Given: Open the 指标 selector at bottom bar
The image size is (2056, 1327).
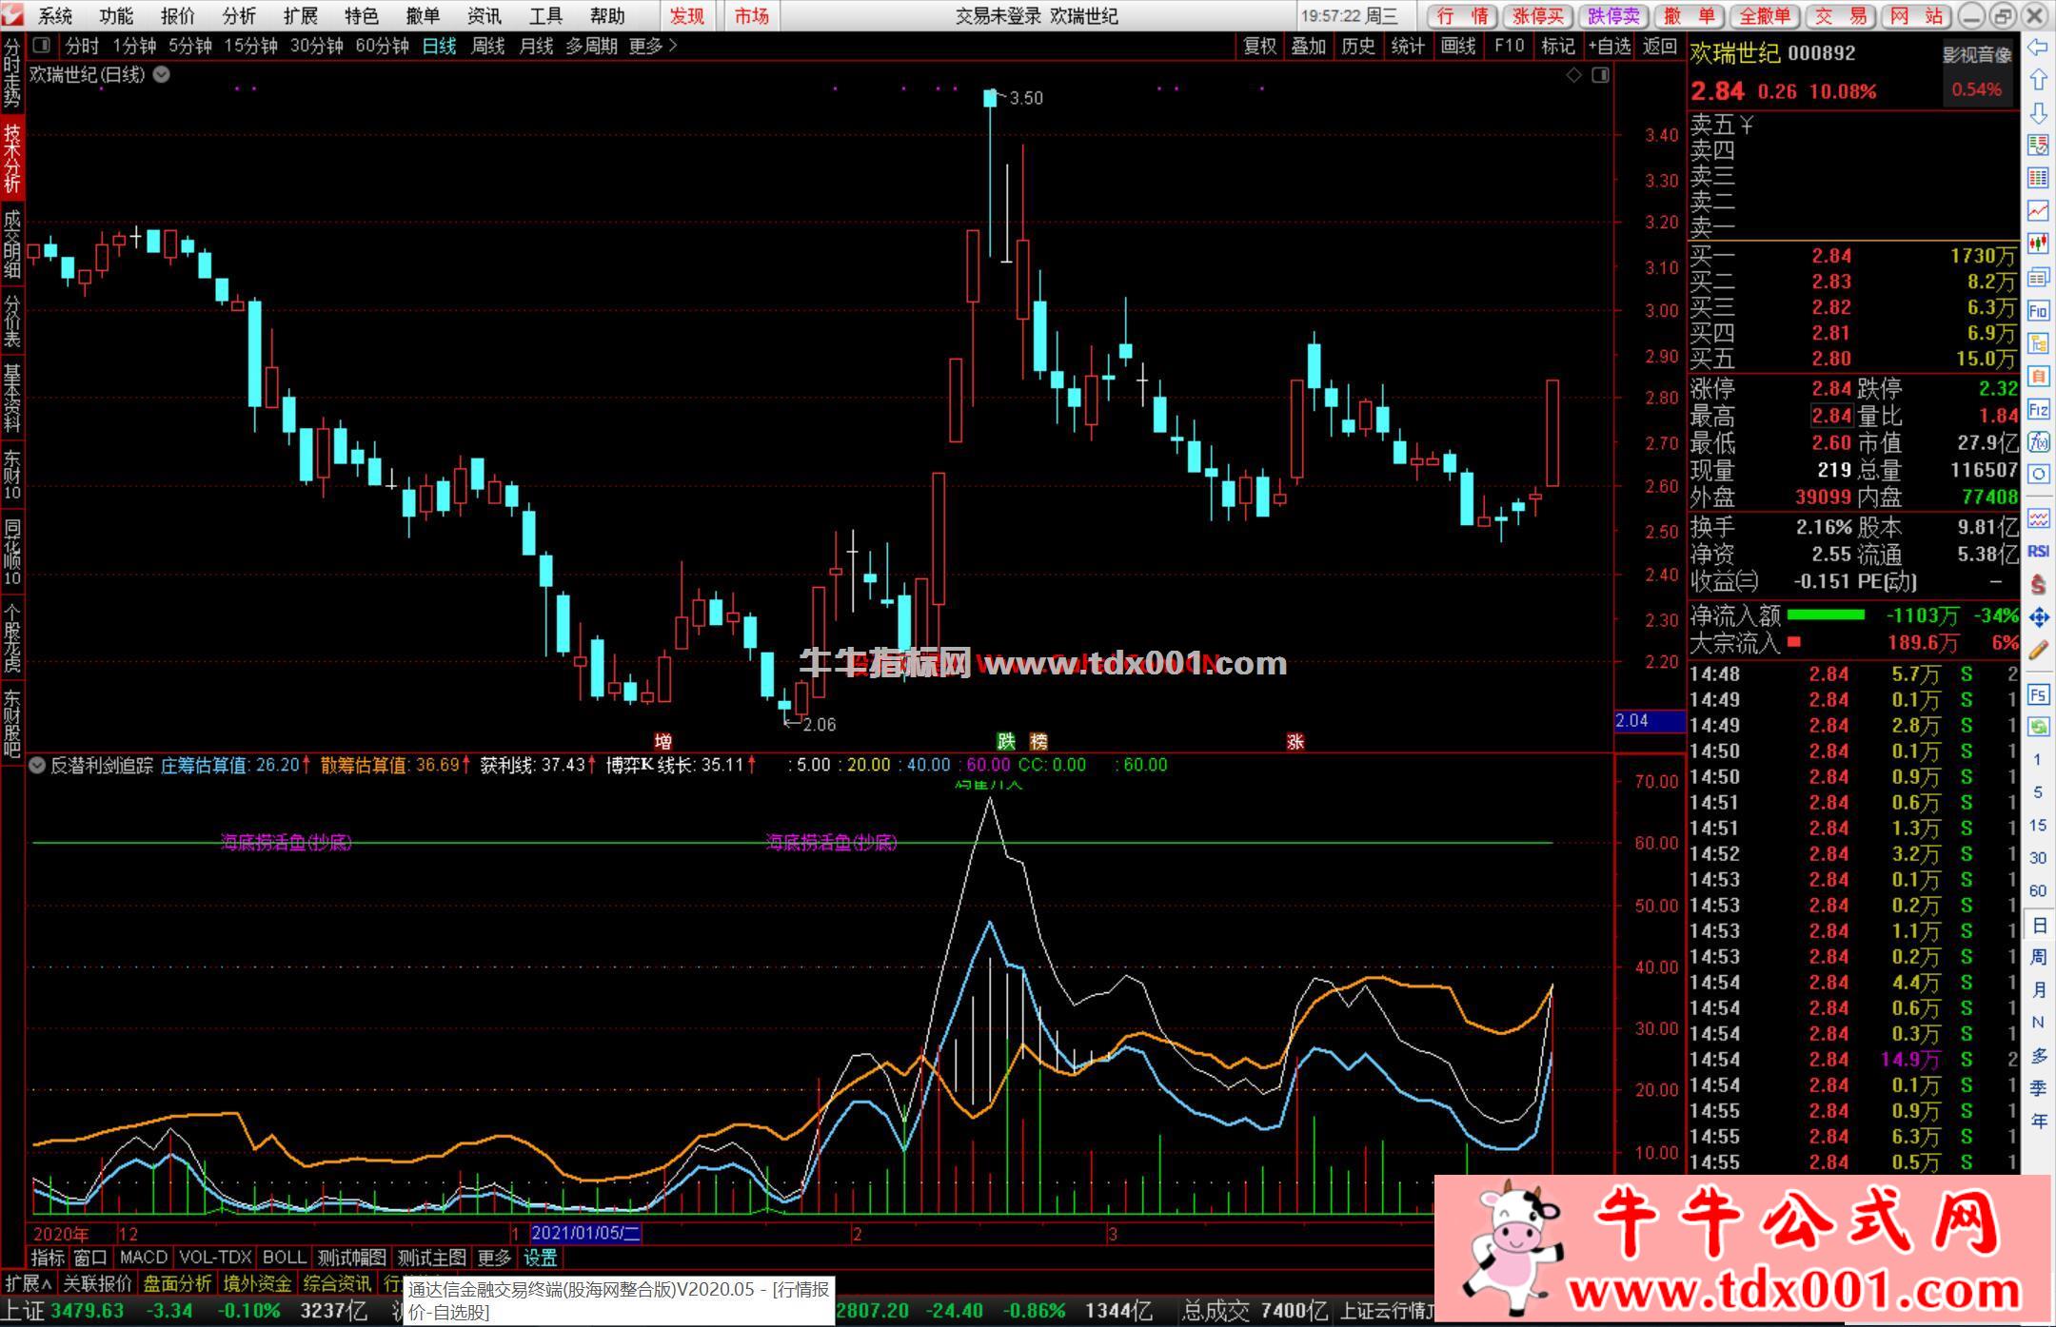Looking at the screenshot, I should pos(48,1258).
